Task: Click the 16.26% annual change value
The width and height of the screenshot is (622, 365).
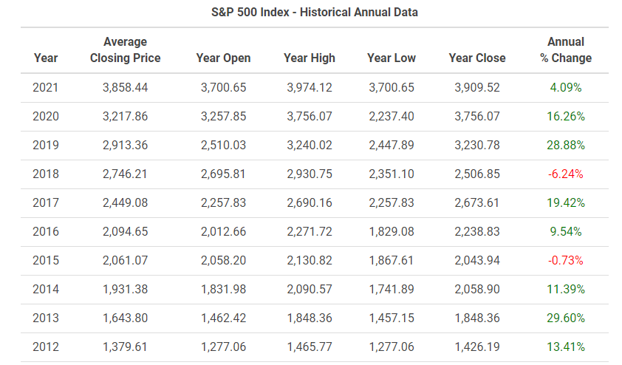Action: point(566,116)
